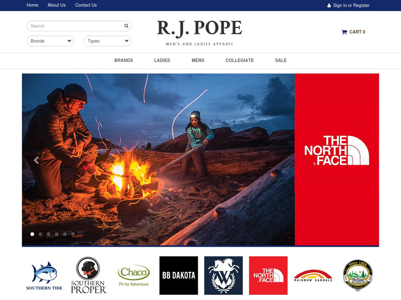This screenshot has height=300, width=401.
Task: Open the Collegiate menu
Action: pyautogui.click(x=240, y=61)
